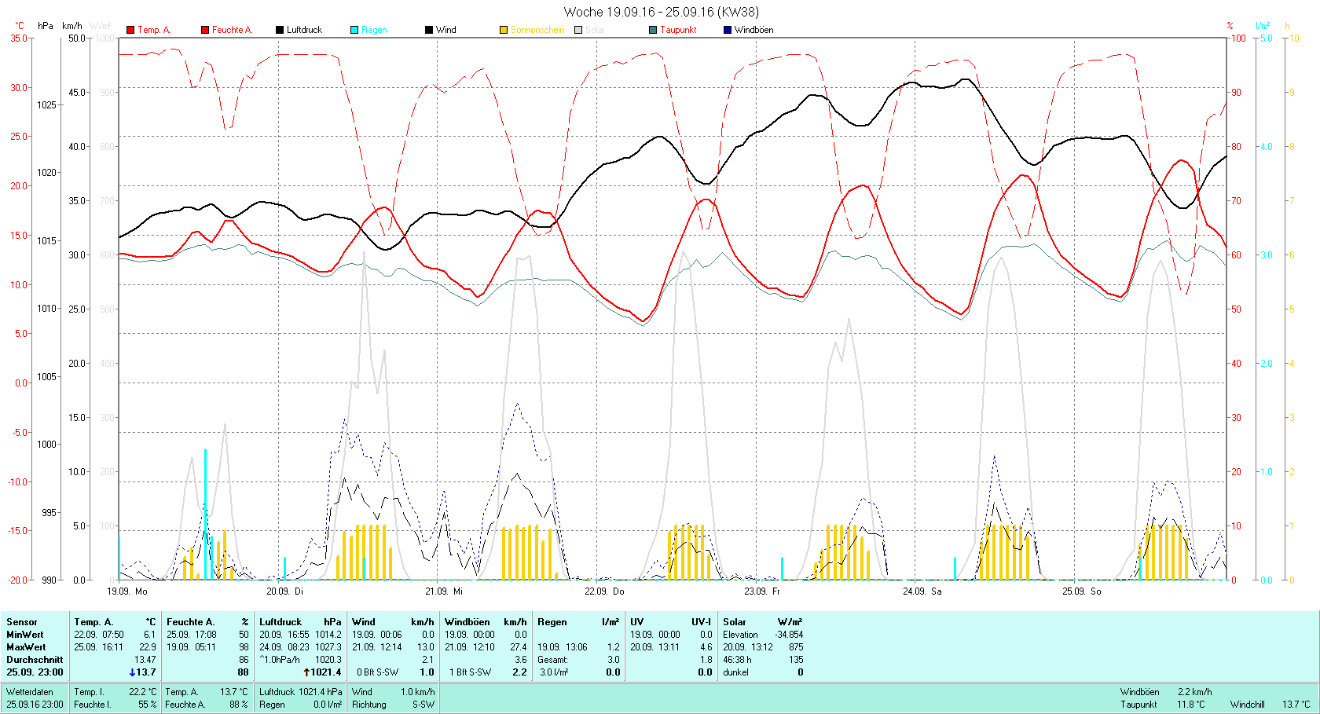This screenshot has height=714, width=1320.
Task: Select the 19.09. Mo date label
Action: pos(127,591)
